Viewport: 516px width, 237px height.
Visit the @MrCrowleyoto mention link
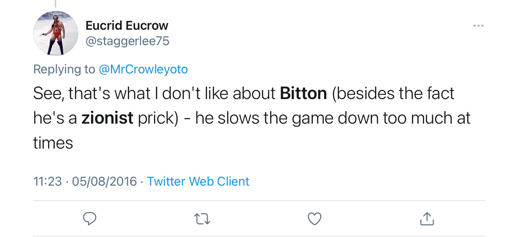point(143,69)
